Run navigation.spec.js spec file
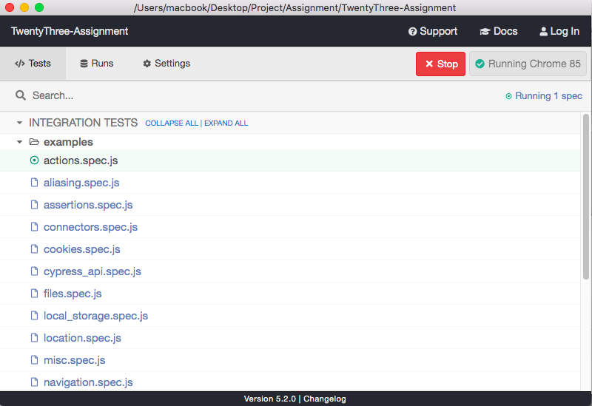The image size is (592, 406). point(290,382)
